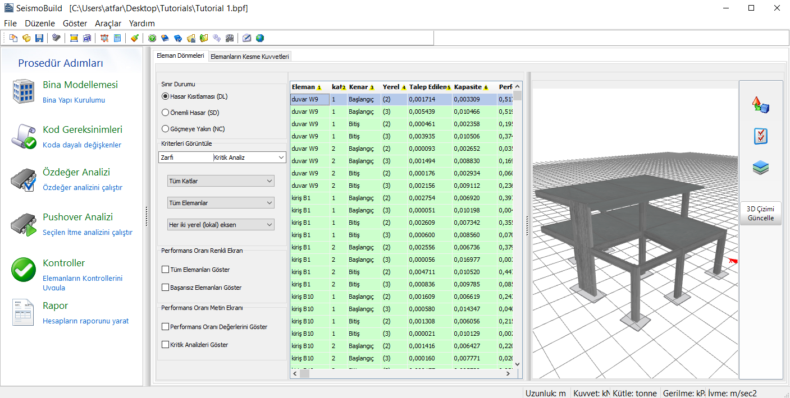The width and height of the screenshot is (790, 398).
Task: Click the paintbrush icon in the toolbar
Action: point(135,38)
